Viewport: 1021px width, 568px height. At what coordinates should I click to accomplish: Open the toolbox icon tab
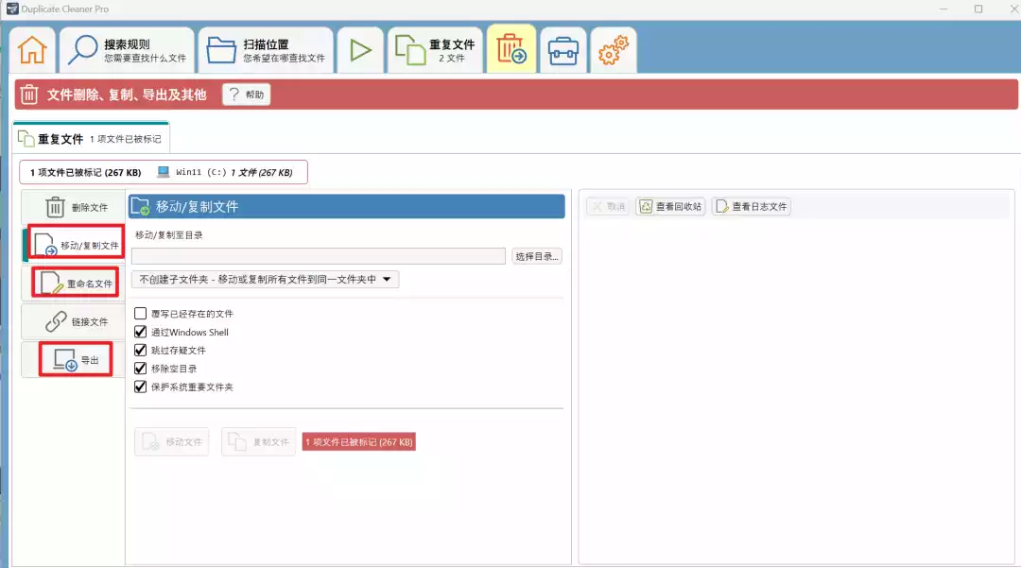pyautogui.click(x=563, y=50)
